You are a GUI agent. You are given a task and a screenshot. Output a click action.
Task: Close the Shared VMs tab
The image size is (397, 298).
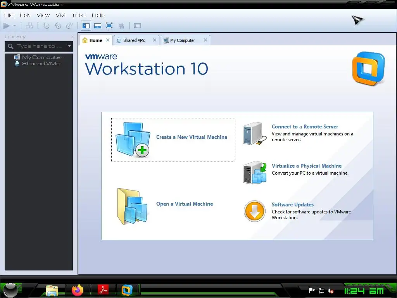point(154,40)
